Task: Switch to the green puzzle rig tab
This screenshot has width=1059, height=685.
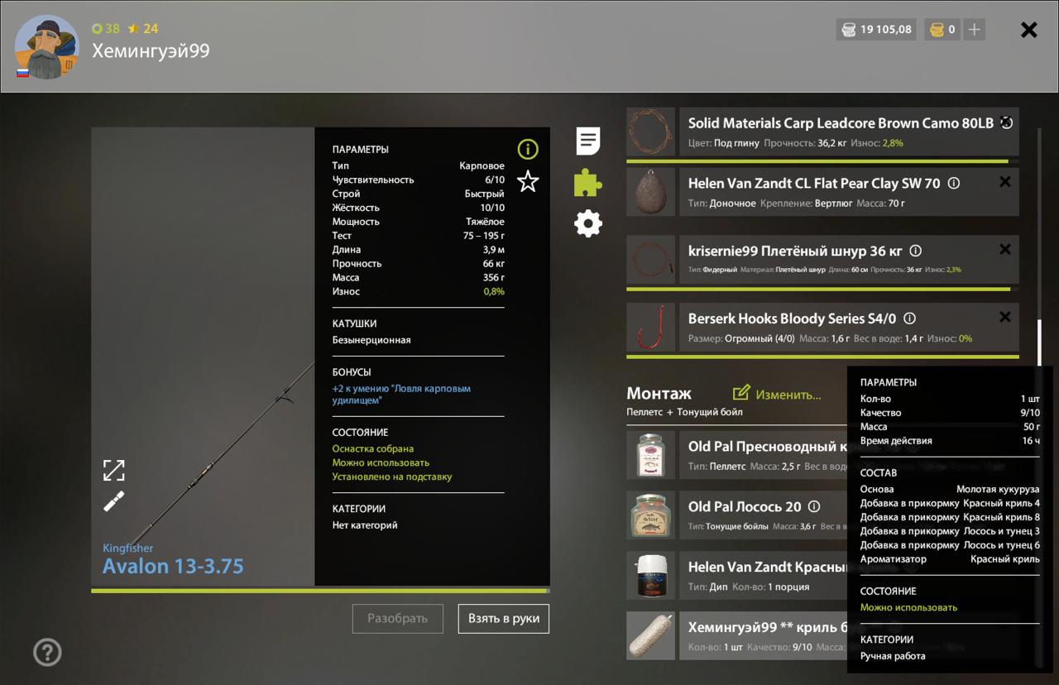Action: (588, 183)
